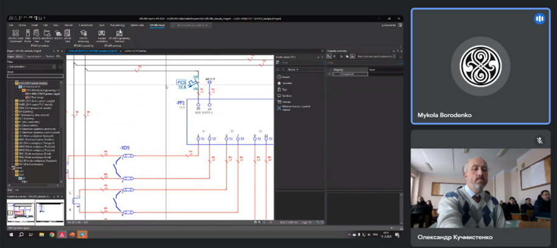
Task: Open File Explorer from taskbar
Action: point(41,235)
